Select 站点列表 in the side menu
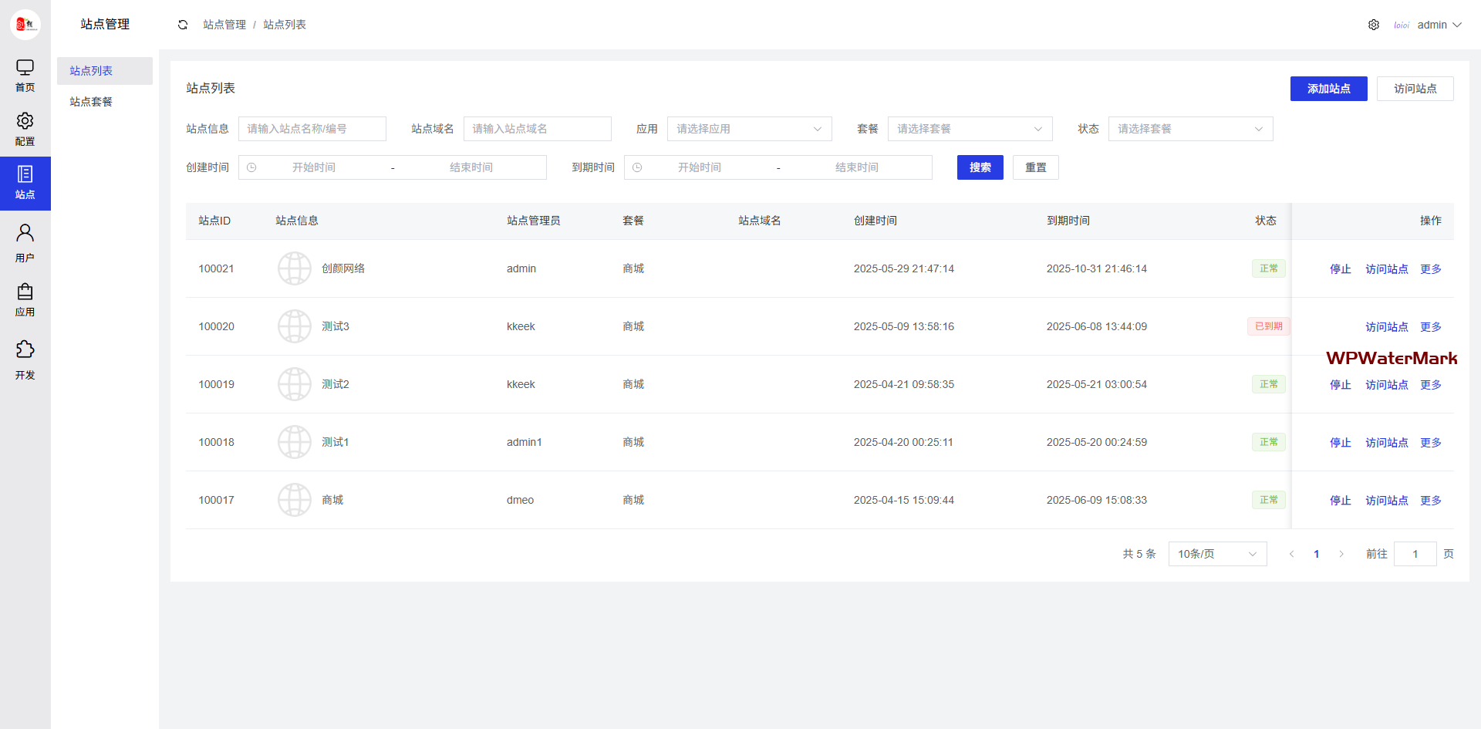This screenshot has height=729, width=1481. [x=91, y=71]
